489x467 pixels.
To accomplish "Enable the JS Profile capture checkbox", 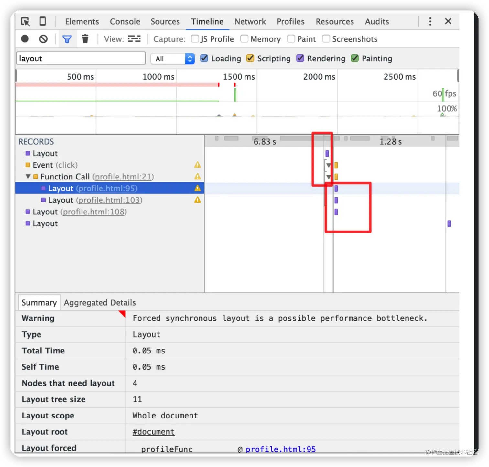I will pyautogui.click(x=195, y=39).
